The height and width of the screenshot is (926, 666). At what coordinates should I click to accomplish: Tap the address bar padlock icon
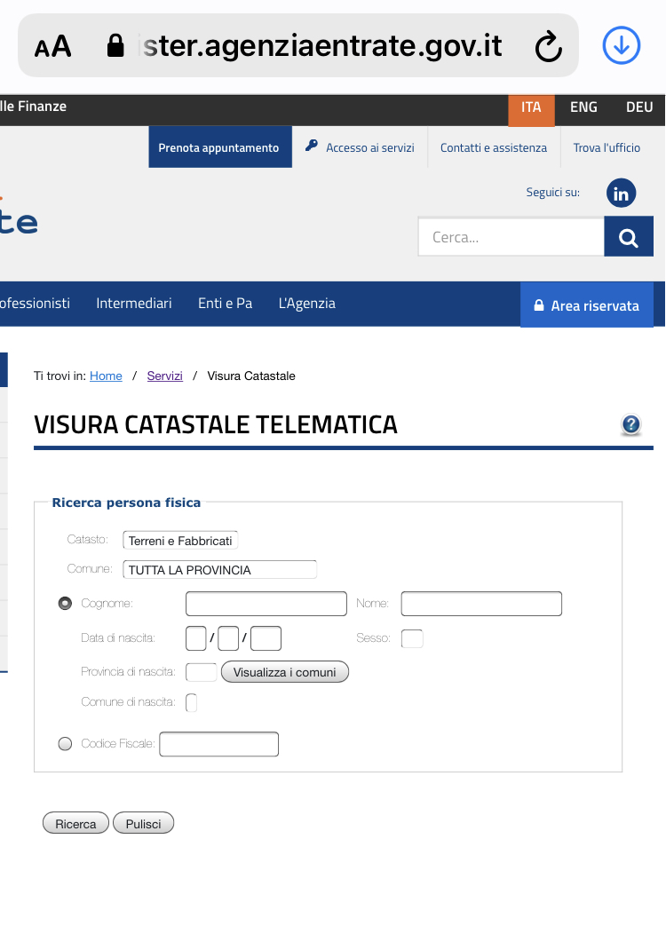115,45
